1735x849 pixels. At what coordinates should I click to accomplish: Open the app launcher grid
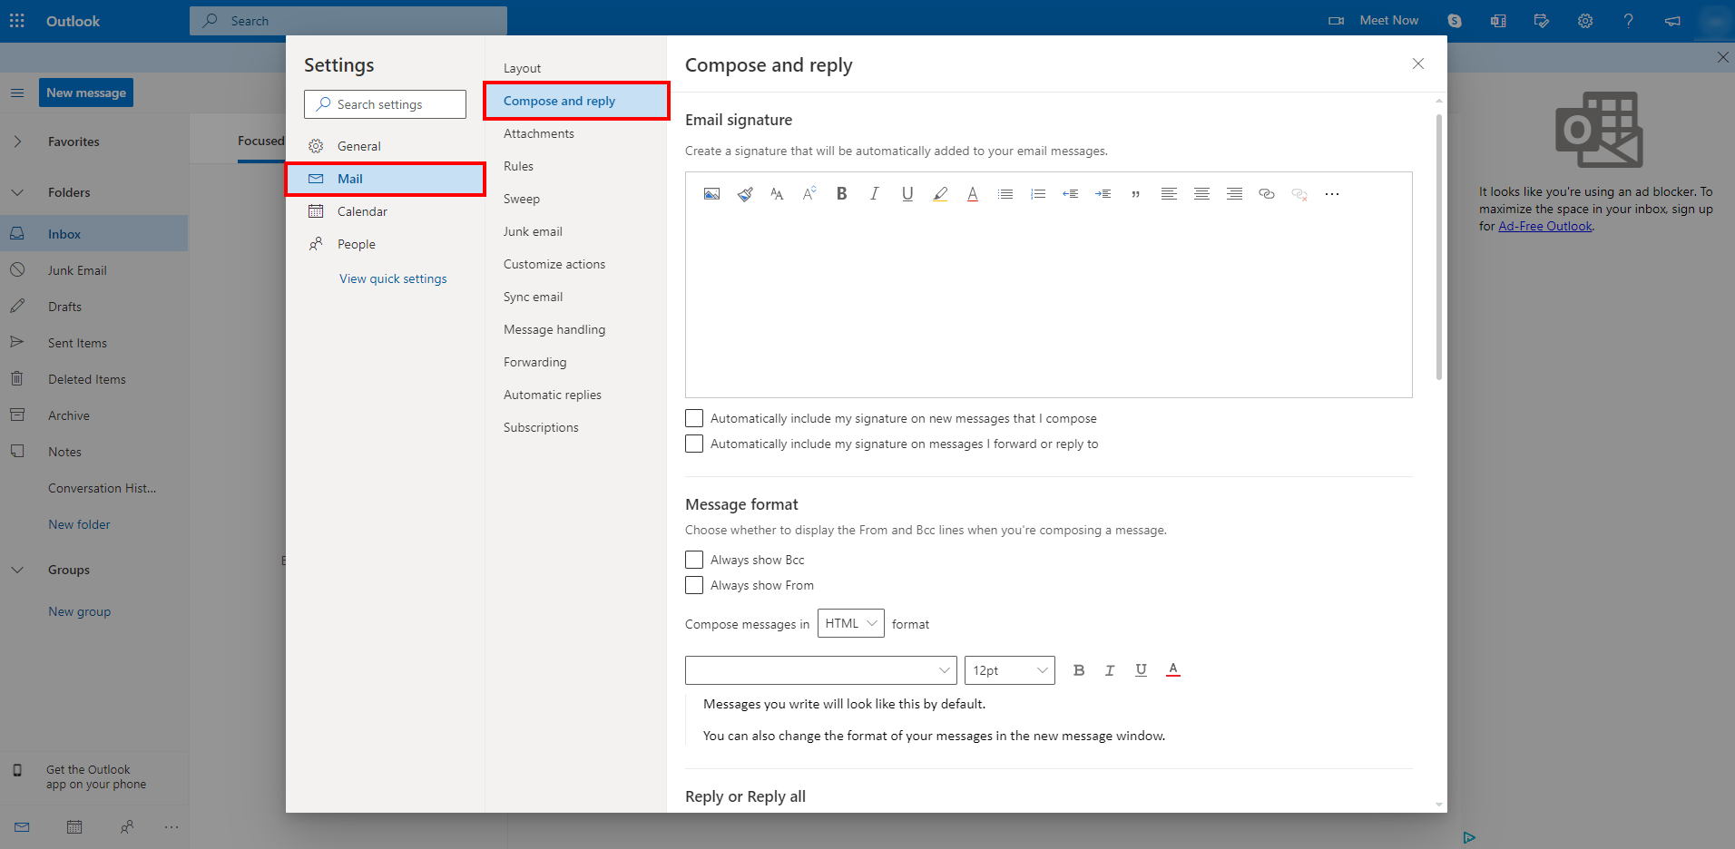pos(17,20)
